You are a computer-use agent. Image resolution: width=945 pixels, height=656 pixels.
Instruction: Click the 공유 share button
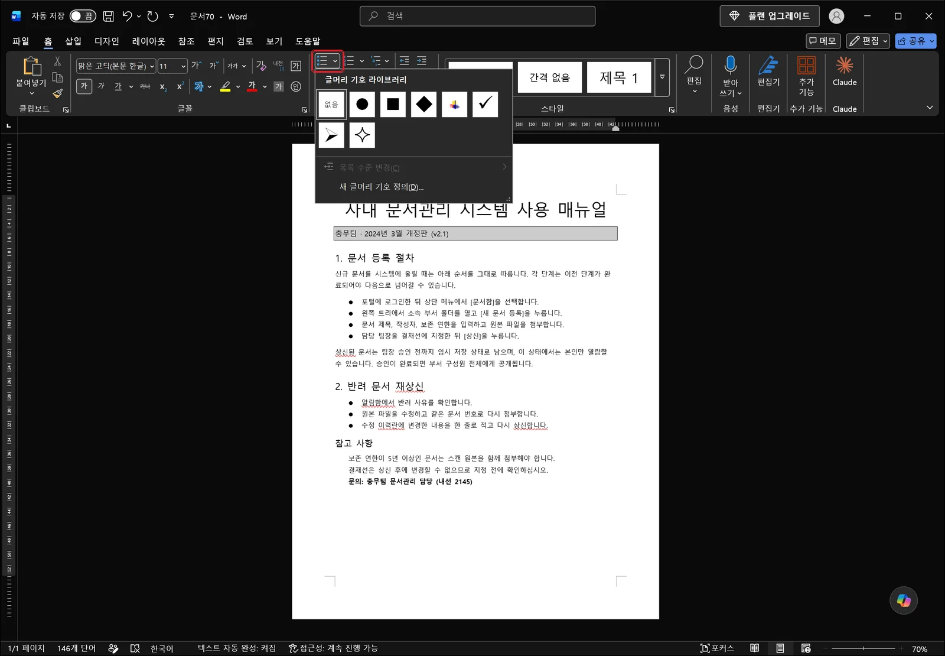(915, 41)
